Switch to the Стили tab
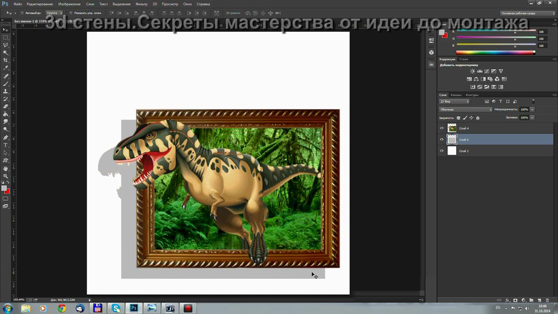558x314 pixels. point(464,59)
